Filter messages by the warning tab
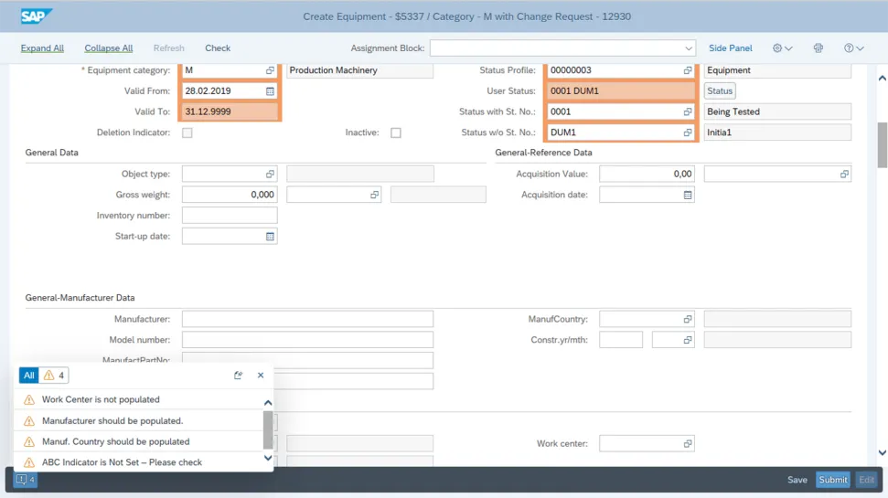Screen dimensions: 888x498 click(x=55, y=375)
